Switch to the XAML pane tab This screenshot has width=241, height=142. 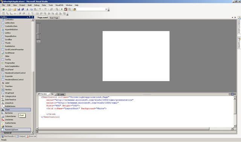pyautogui.click(x=61, y=94)
